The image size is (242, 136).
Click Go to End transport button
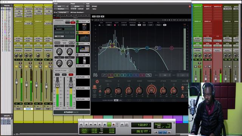100,124
